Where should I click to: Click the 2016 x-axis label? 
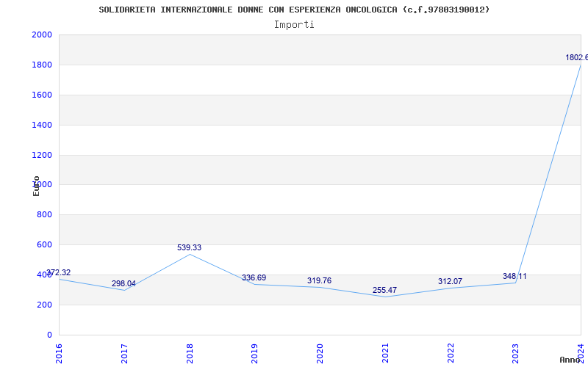pos(59,354)
